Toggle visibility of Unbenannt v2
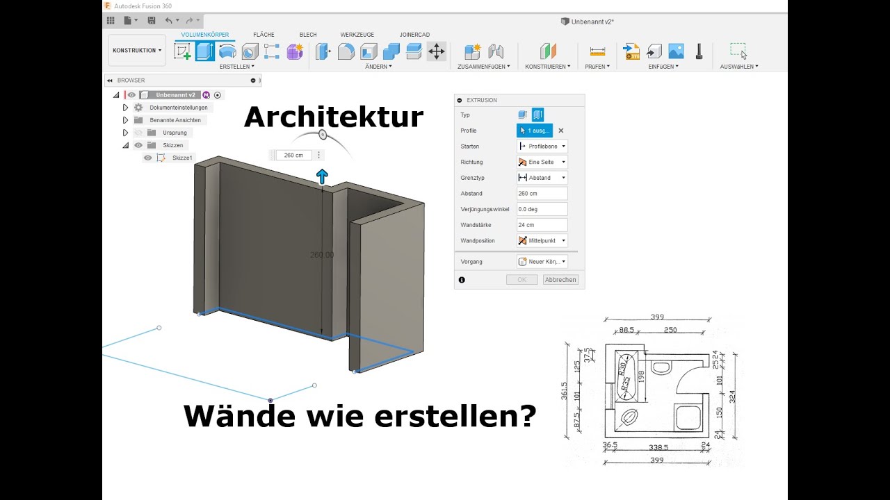This screenshot has width=890, height=500. pos(131,95)
